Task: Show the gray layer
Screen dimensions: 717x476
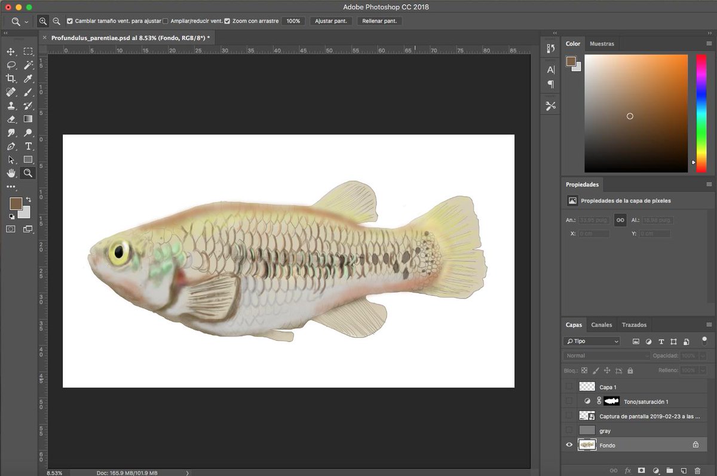Action: (569, 430)
